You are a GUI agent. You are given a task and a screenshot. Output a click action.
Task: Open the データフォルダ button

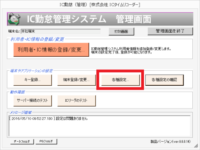[22, 142]
